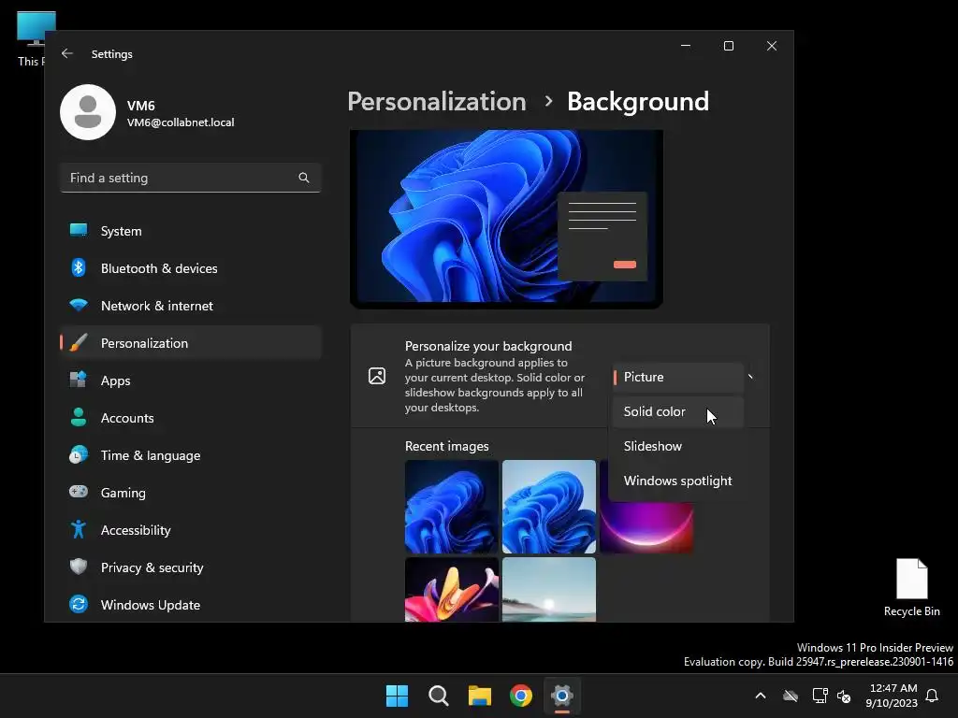Screen dimensions: 958x718
Task: Choose Slideshow background option
Action: click(677, 446)
